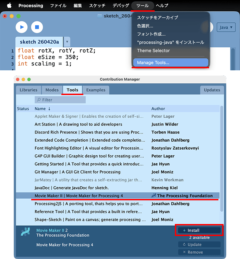Choose スケッチをアーカイブ from the menu

coord(157,17)
